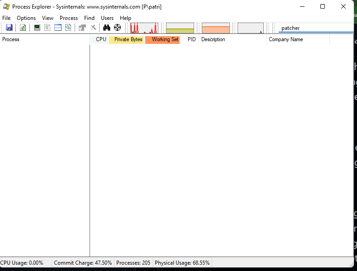The height and width of the screenshot is (271, 357).
Task: Click the Processes: 205 status entry
Action: [133, 263]
